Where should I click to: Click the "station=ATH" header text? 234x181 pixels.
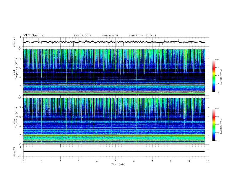tap(110, 35)
